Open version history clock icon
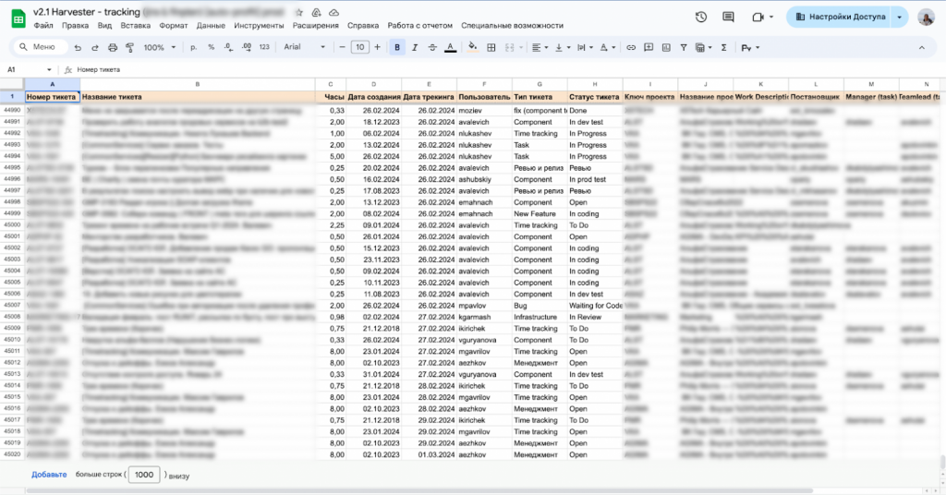Viewport: 946px width, 495px height. click(x=701, y=17)
